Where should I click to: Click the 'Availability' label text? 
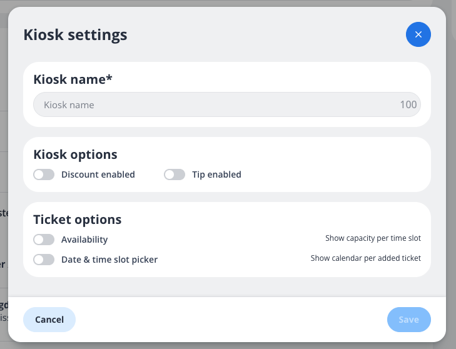click(x=84, y=240)
